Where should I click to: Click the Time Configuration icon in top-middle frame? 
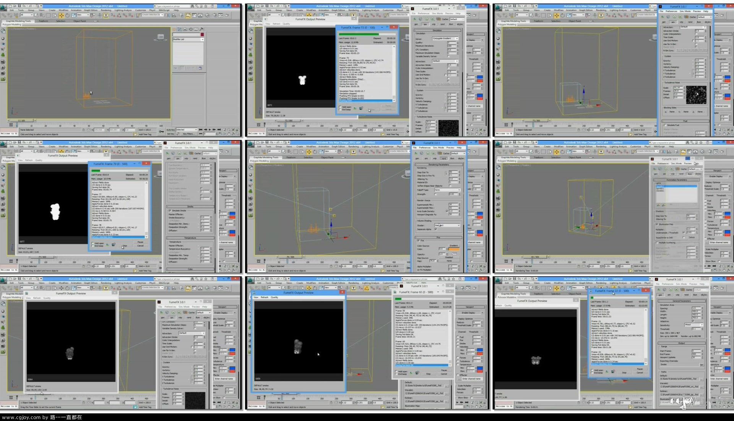469,134
